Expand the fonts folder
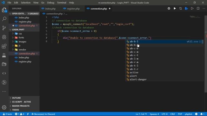207x116 pixels. [13, 38]
